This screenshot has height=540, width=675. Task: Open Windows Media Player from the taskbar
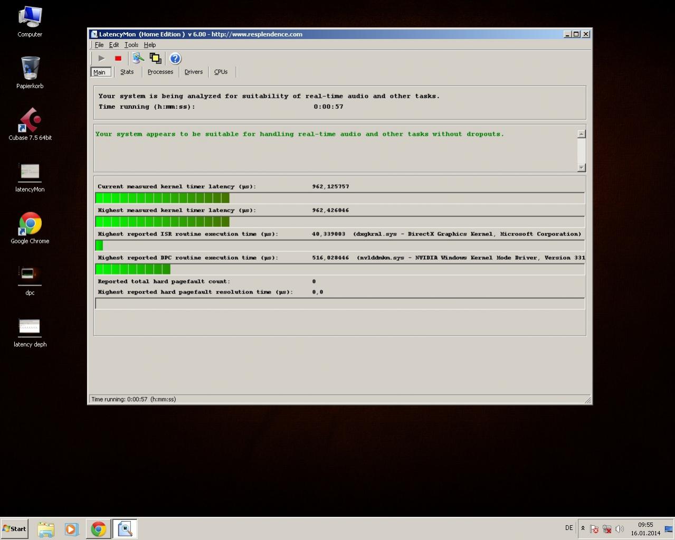tap(72, 529)
